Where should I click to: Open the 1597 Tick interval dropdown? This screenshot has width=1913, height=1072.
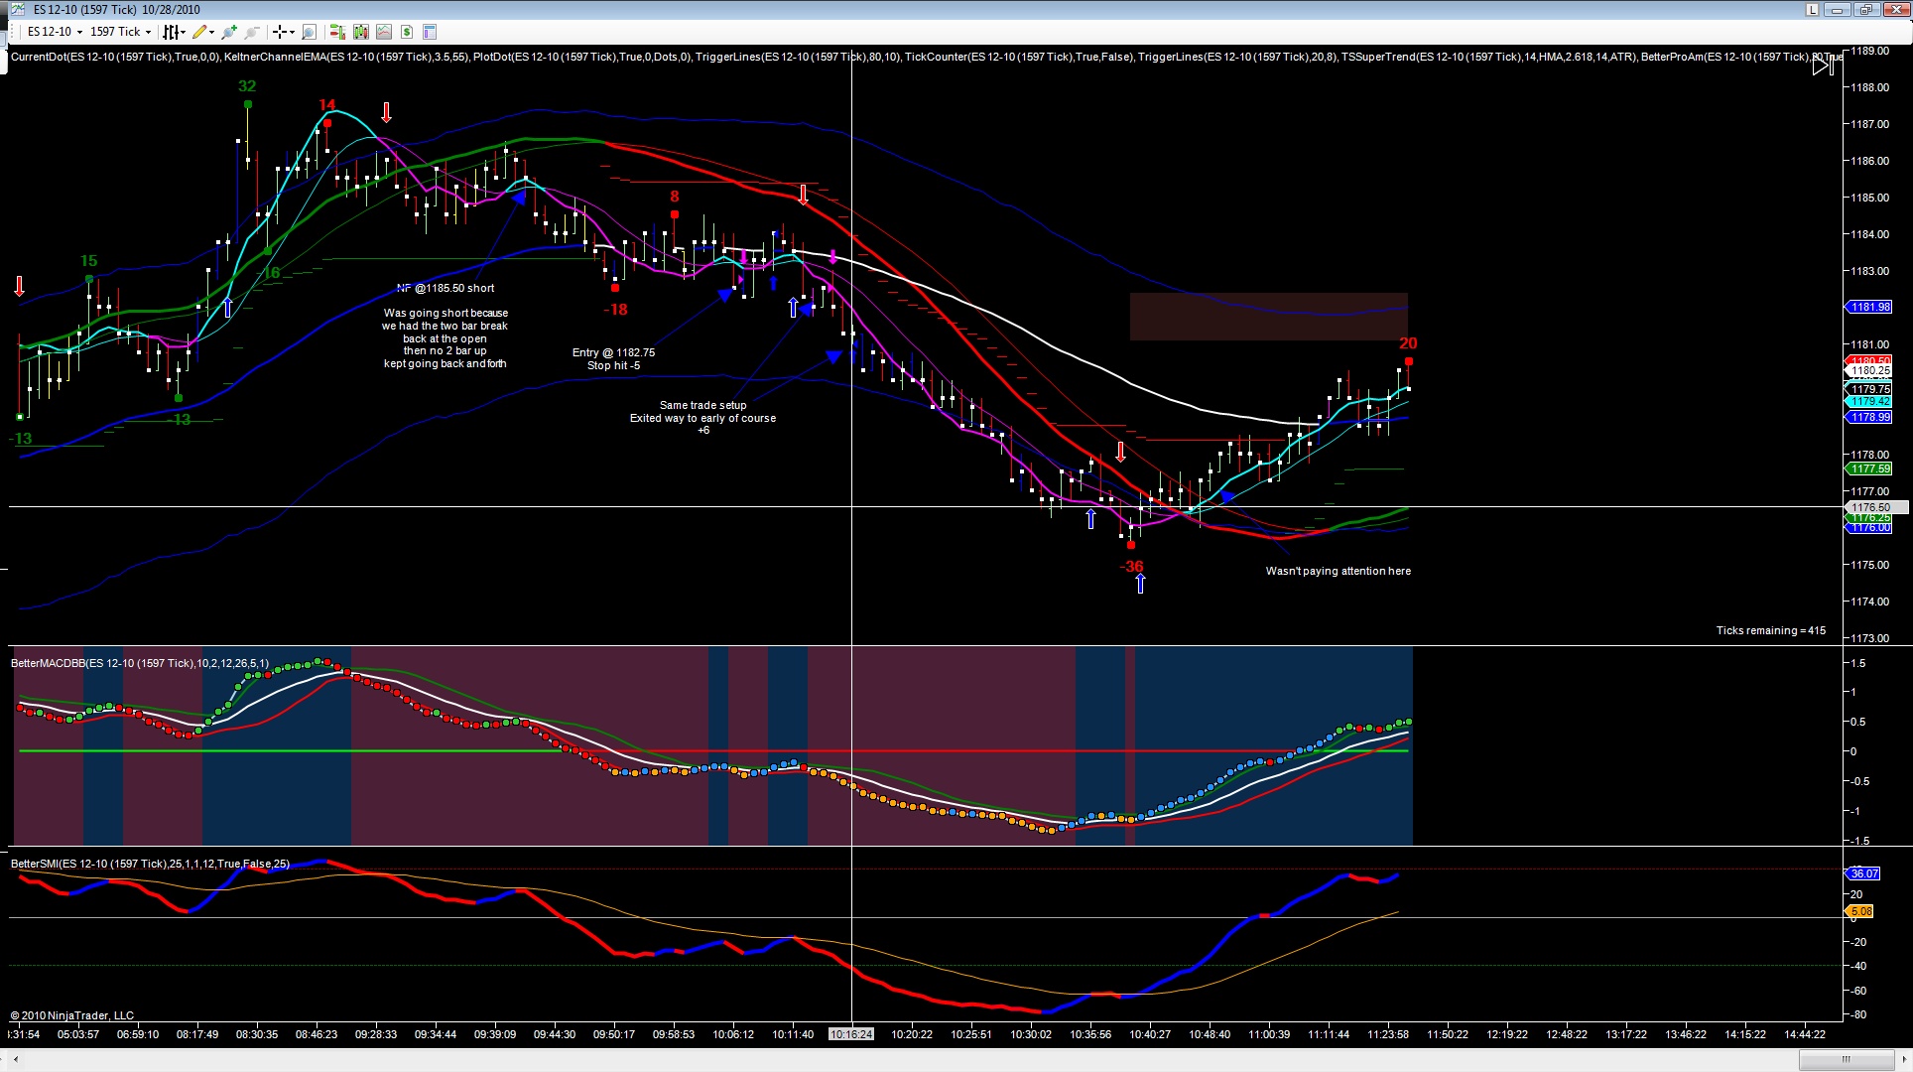click(120, 32)
